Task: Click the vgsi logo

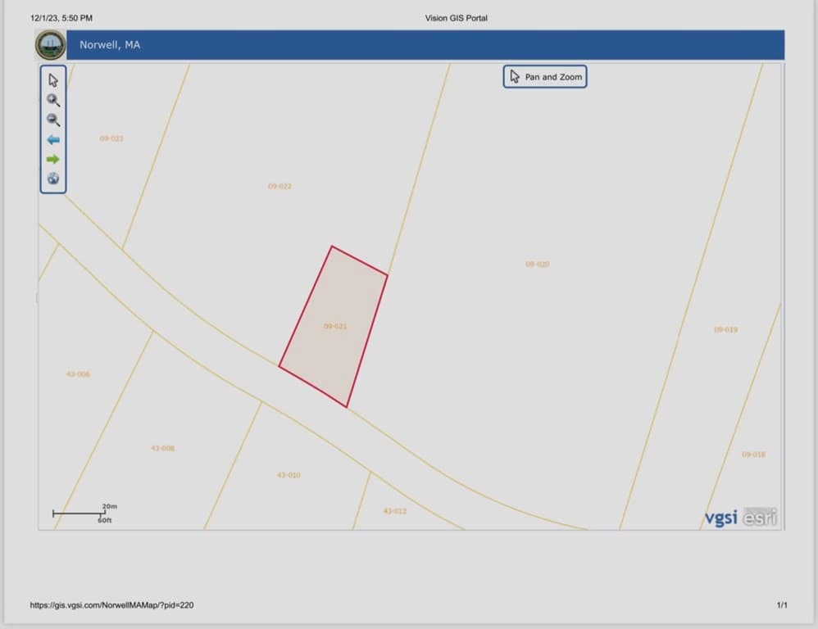Action: tap(721, 518)
